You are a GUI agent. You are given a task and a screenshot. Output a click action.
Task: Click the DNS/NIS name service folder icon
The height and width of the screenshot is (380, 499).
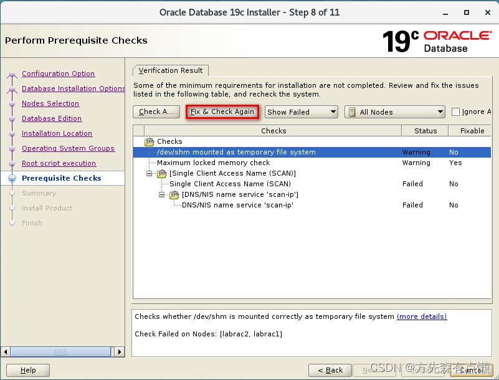174,195
